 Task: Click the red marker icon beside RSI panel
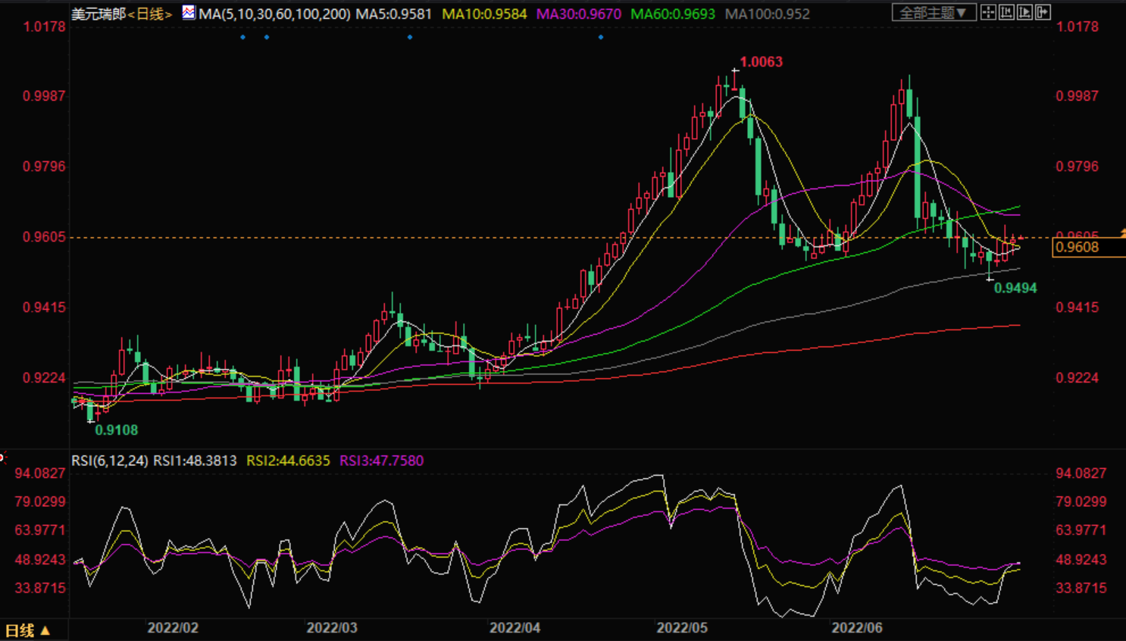coord(2,457)
